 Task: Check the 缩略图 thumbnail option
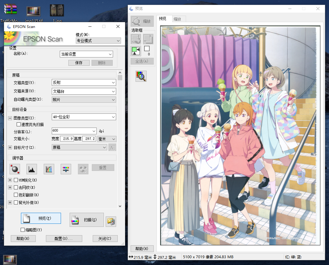22,230
